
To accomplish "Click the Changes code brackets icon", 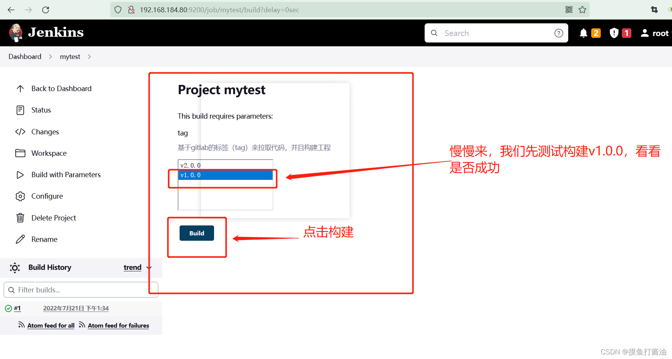I will coord(20,132).
